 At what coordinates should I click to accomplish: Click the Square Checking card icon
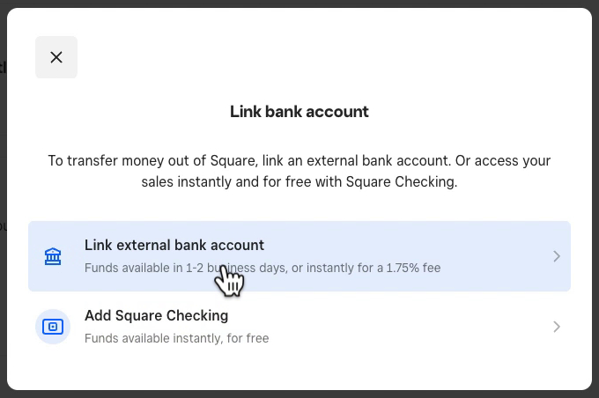pyautogui.click(x=53, y=327)
